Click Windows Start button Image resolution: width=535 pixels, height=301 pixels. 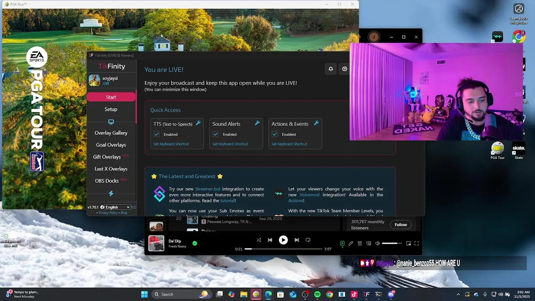point(144,294)
